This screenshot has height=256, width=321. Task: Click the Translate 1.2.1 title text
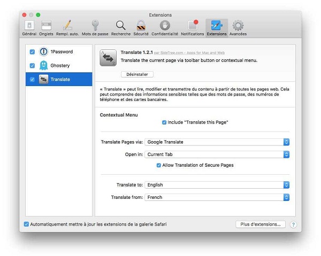[x=137, y=52]
